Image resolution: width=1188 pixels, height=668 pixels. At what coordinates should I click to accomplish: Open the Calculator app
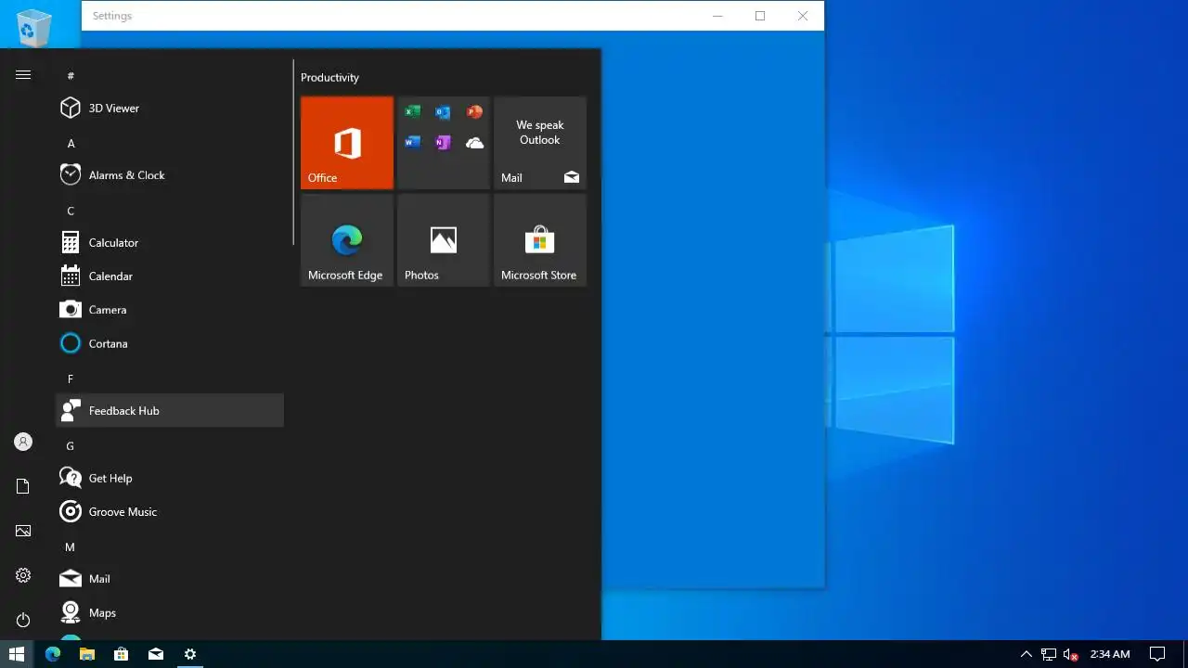(170, 242)
